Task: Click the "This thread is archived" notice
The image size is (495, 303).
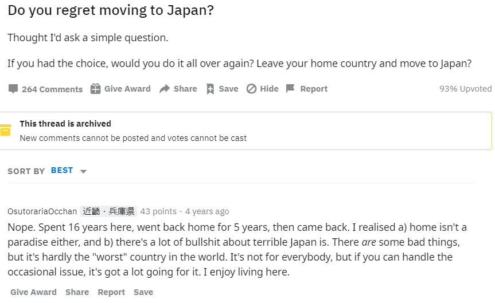Action: click(x=65, y=124)
